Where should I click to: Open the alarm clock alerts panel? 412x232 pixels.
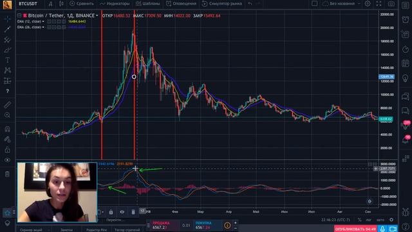406,19
